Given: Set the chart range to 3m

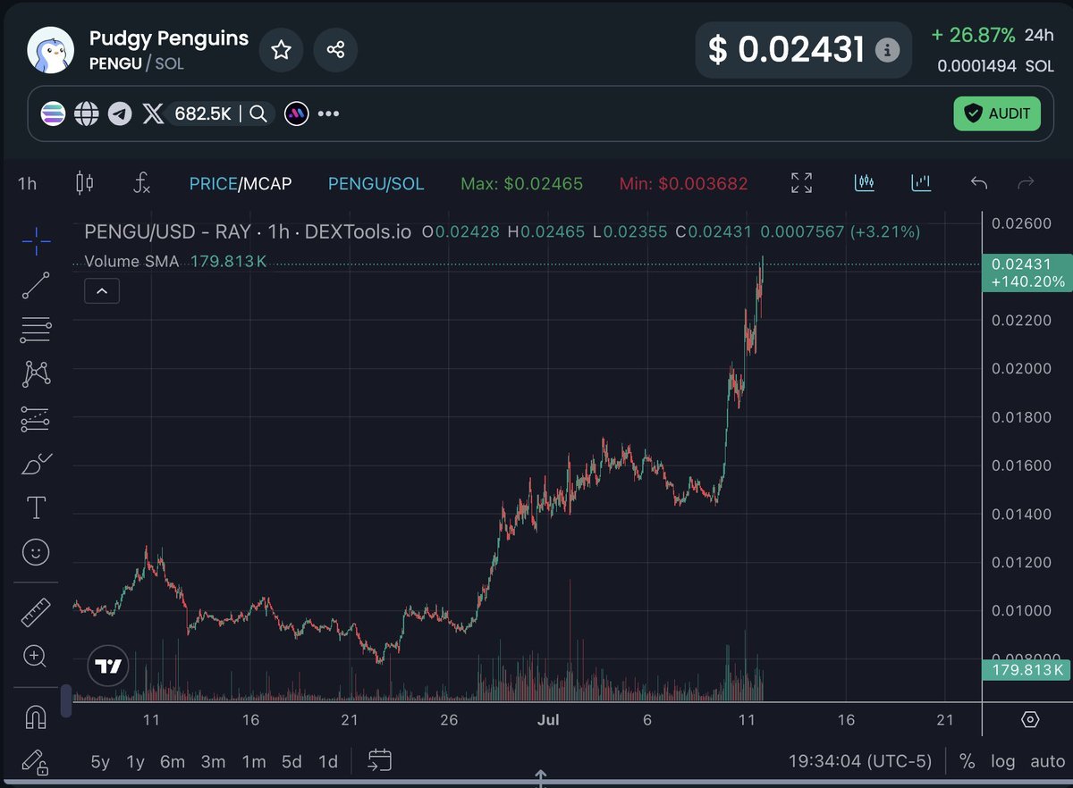Looking at the screenshot, I should (213, 762).
